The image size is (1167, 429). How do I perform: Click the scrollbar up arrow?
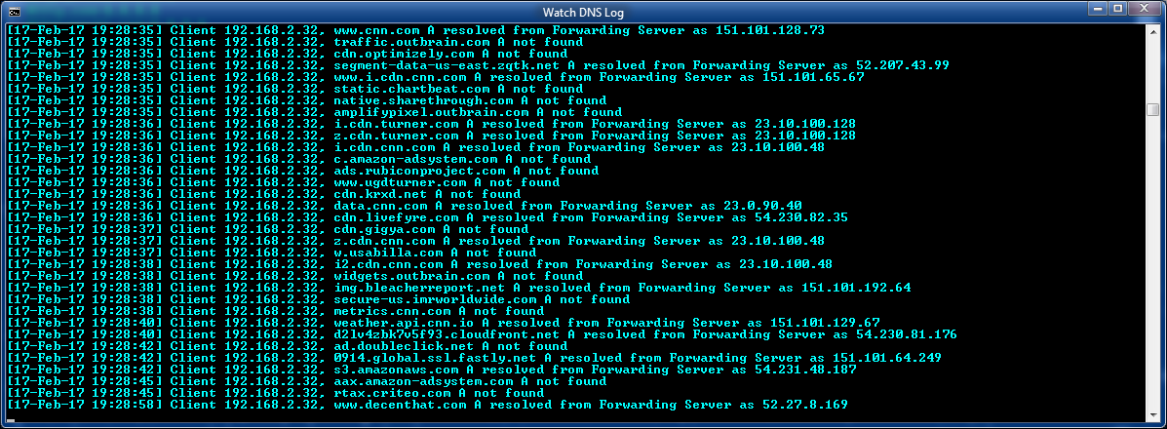[1152, 32]
